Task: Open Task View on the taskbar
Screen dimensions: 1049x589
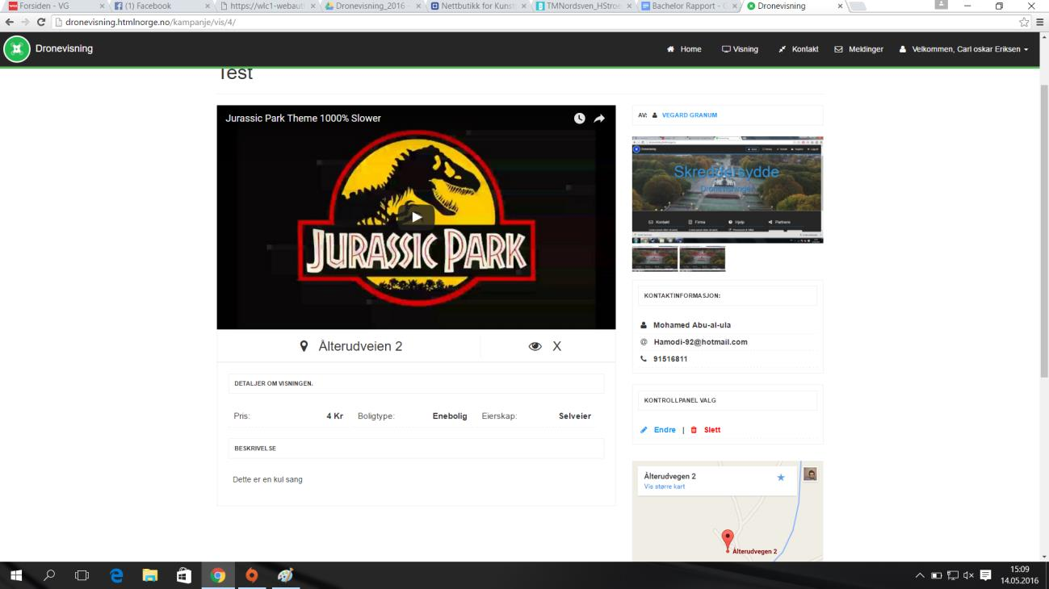Action: [82, 575]
